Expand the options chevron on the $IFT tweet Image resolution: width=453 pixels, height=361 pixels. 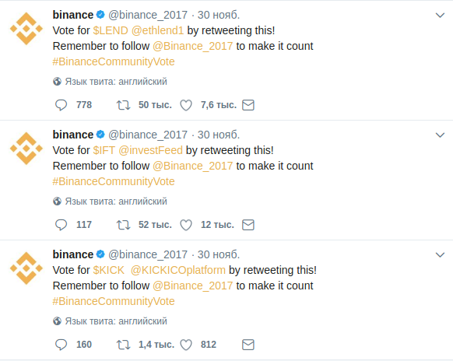point(440,135)
